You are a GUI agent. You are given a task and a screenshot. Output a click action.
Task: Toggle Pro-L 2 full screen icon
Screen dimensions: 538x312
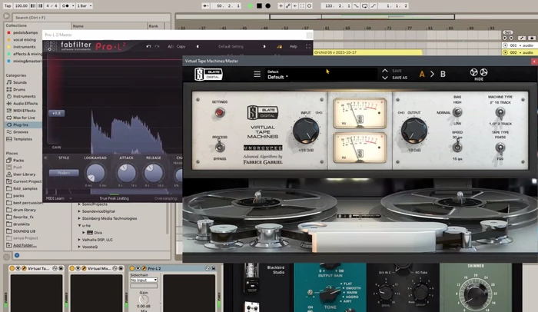pos(308,46)
